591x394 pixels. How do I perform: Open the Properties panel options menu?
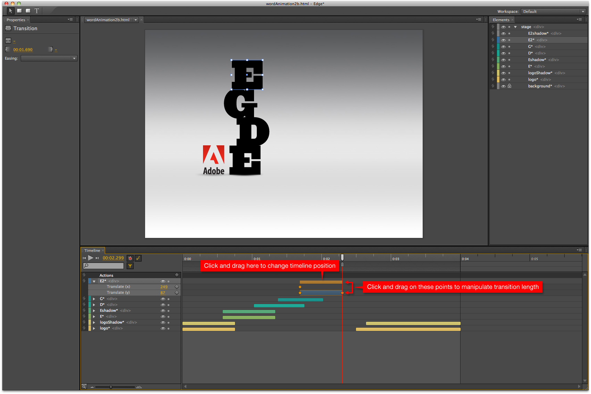pyautogui.click(x=70, y=20)
